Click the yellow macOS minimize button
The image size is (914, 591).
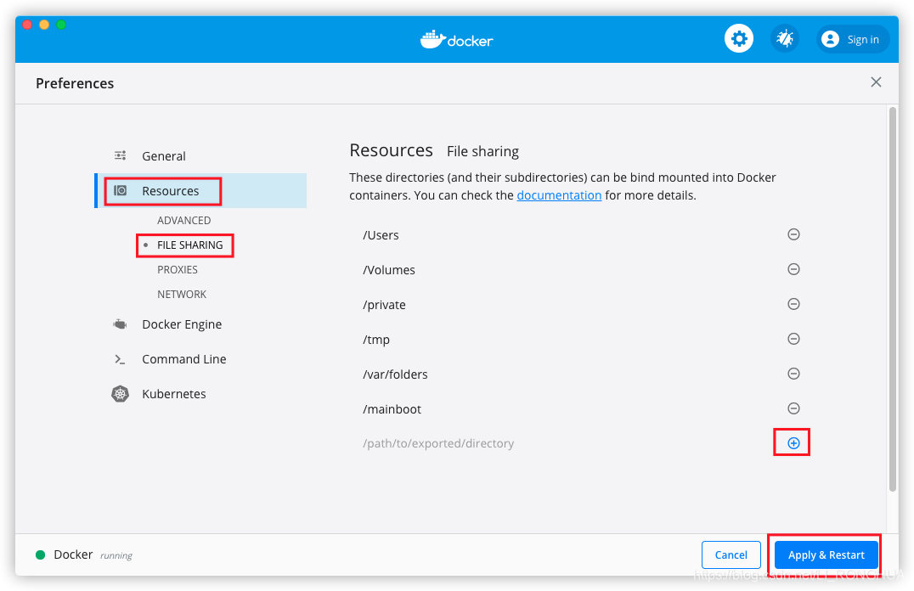[x=43, y=25]
